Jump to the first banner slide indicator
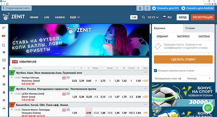 coord(57,53)
